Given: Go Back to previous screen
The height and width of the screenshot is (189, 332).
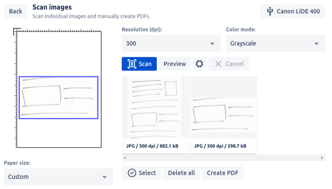Looking at the screenshot, I should coord(15,11).
